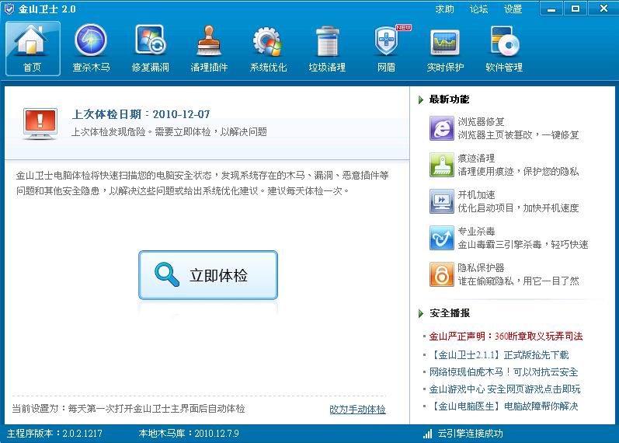Click 开机加速 feature title text
The height and width of the screenshot is (443, 619).
pos(476,195)
